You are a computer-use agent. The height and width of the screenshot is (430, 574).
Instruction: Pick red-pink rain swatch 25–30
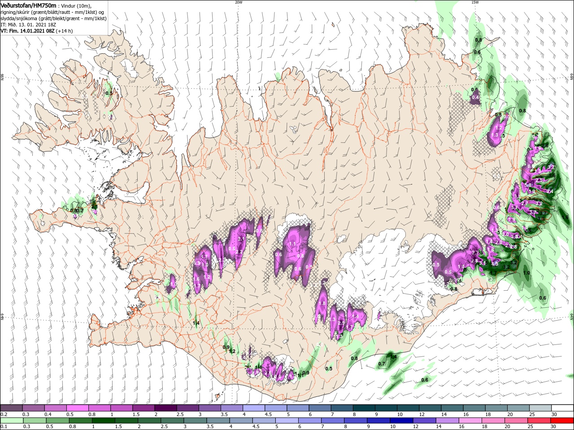pyautogui.click(x=539, y=421)
